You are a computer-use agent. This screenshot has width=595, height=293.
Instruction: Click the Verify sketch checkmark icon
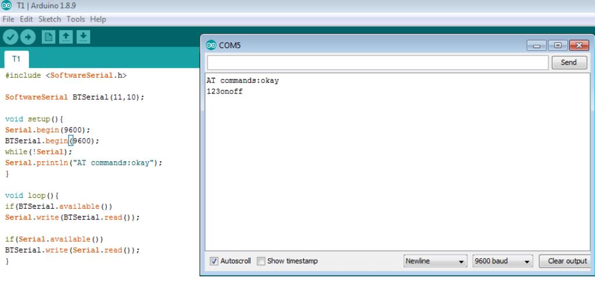click(10, 37)
